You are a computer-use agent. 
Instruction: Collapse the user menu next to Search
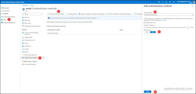point(43,14)
